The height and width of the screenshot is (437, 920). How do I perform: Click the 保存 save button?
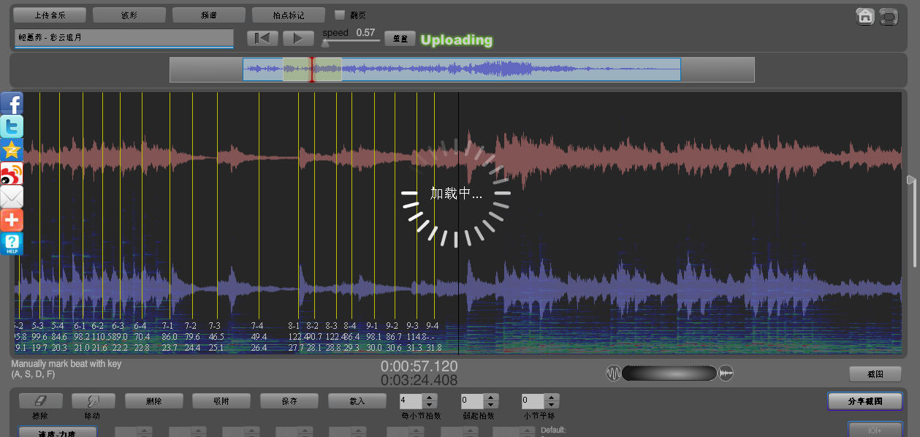(x=289, y=401)
